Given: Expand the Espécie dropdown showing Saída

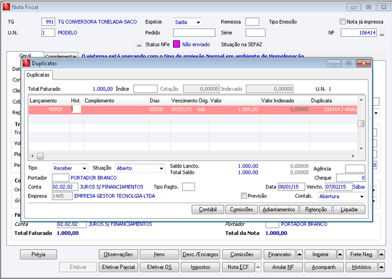Looking at the screenshot, I should click(x=188, y=22).
